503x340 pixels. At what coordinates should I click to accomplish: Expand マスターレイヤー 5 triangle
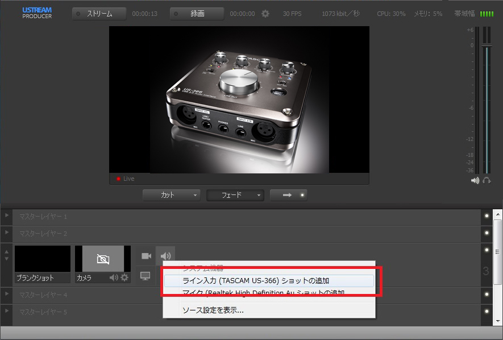click(x=6, y=310)
